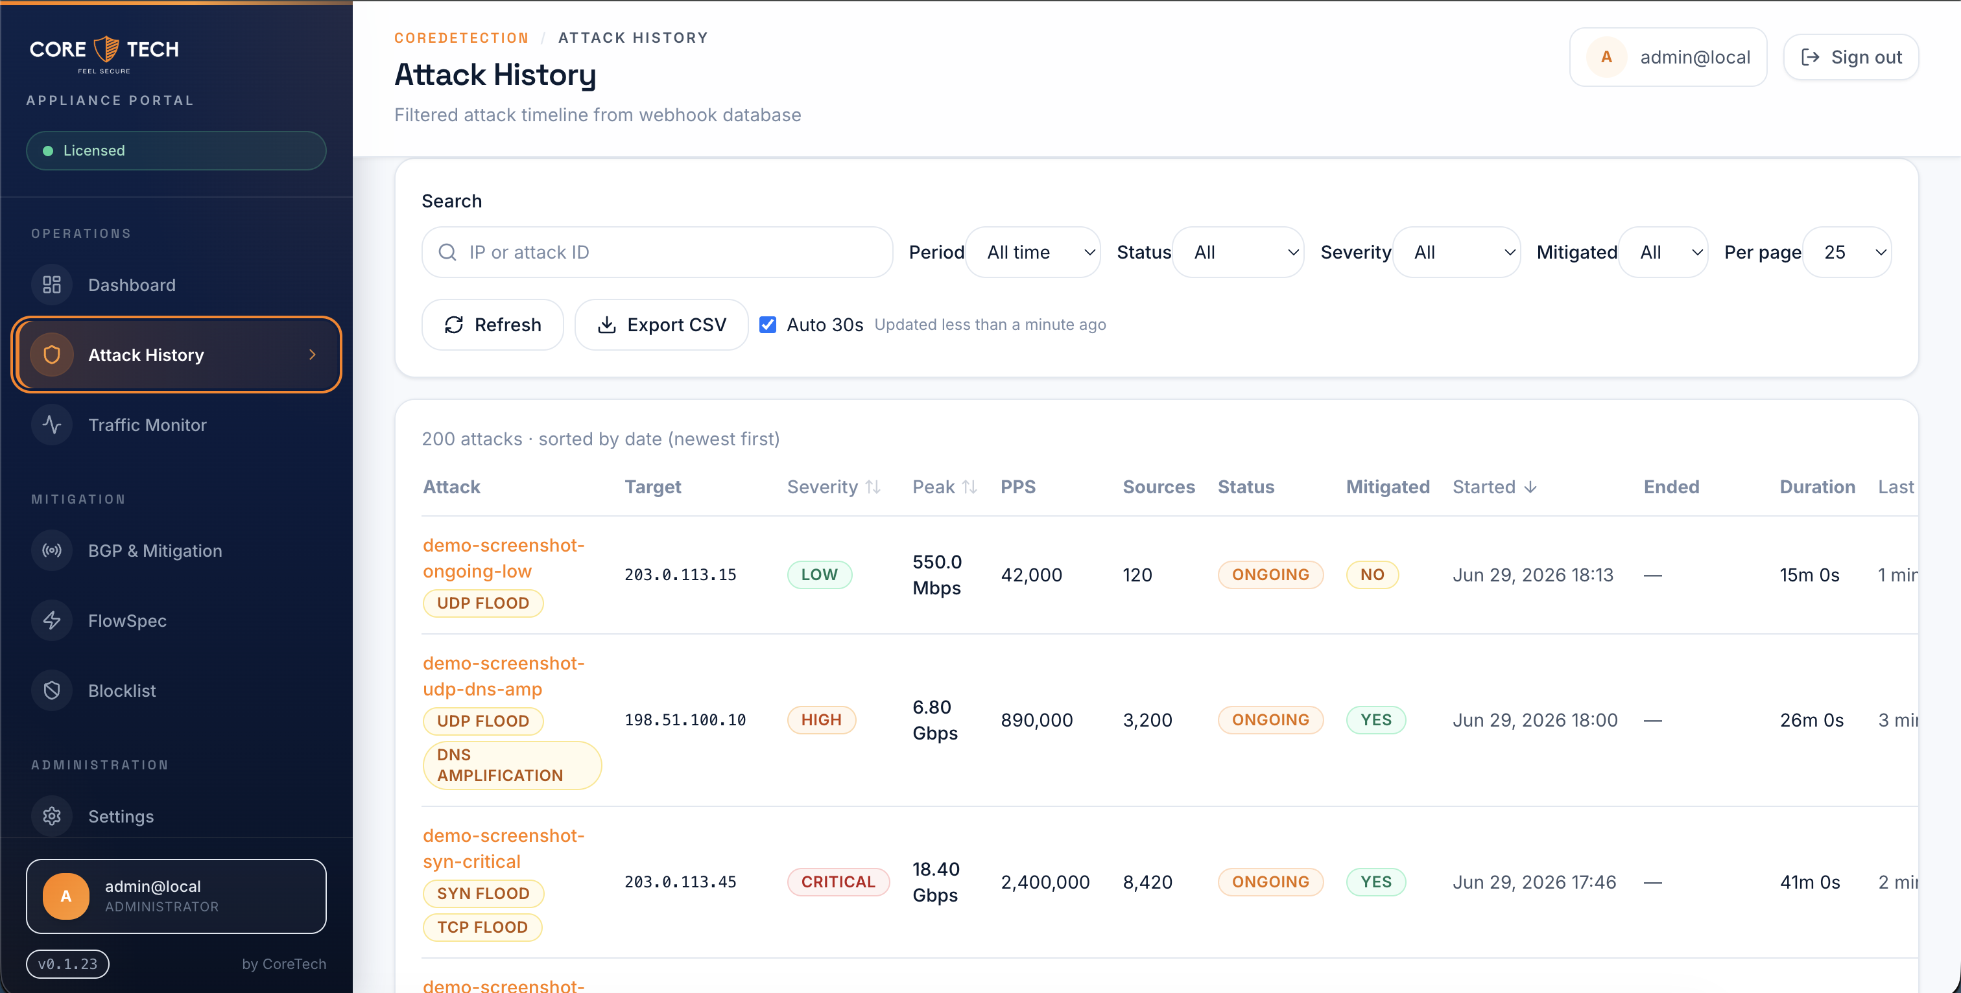Click target IP 203.0.113.45

pyautogui.click(x=680, y=882)
